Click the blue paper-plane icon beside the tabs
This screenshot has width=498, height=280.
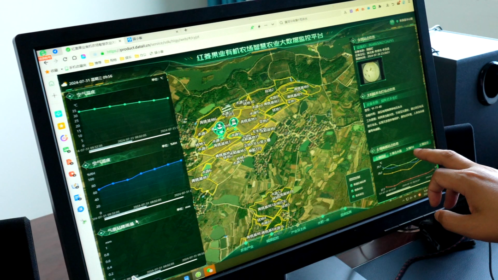coord(55,51)
